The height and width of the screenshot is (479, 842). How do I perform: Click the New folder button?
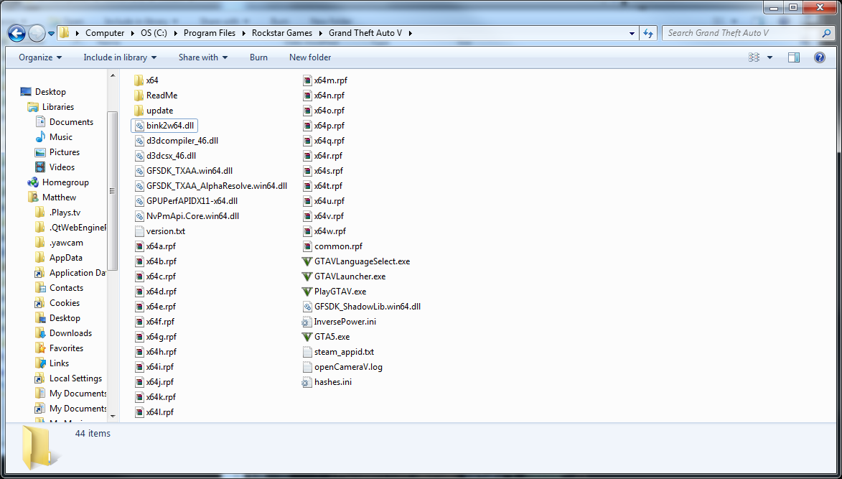pyautogui.click(x=310, y=57)
